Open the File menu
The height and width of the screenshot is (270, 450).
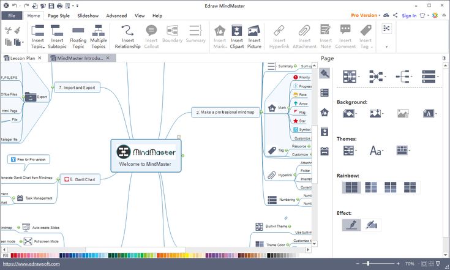(x=12, y=15)
